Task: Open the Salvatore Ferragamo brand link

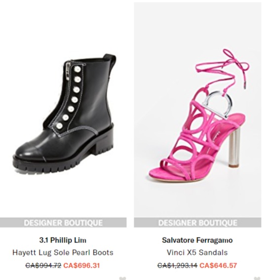Action: [x=197, y=240]
